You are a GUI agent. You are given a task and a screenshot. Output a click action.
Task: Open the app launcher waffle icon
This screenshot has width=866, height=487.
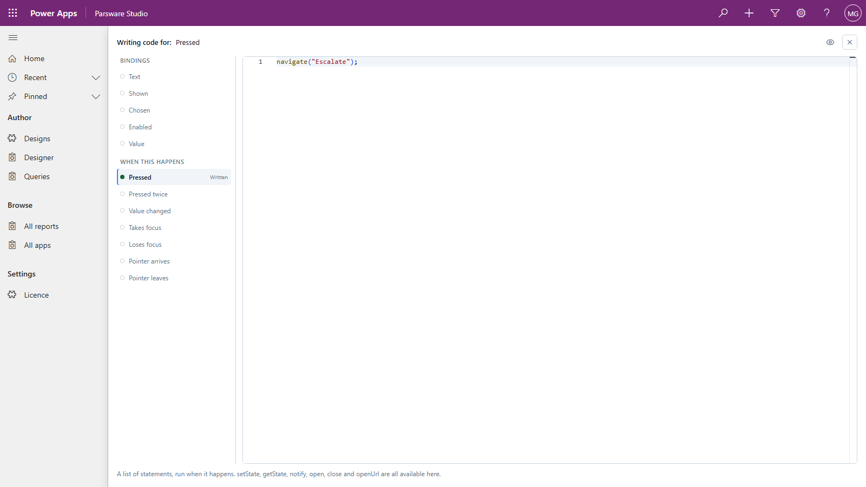point(13,13)
